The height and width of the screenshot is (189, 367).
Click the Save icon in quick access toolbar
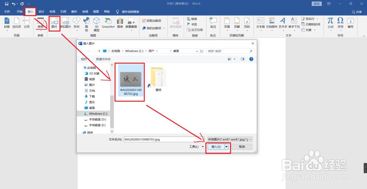[7, 4]
